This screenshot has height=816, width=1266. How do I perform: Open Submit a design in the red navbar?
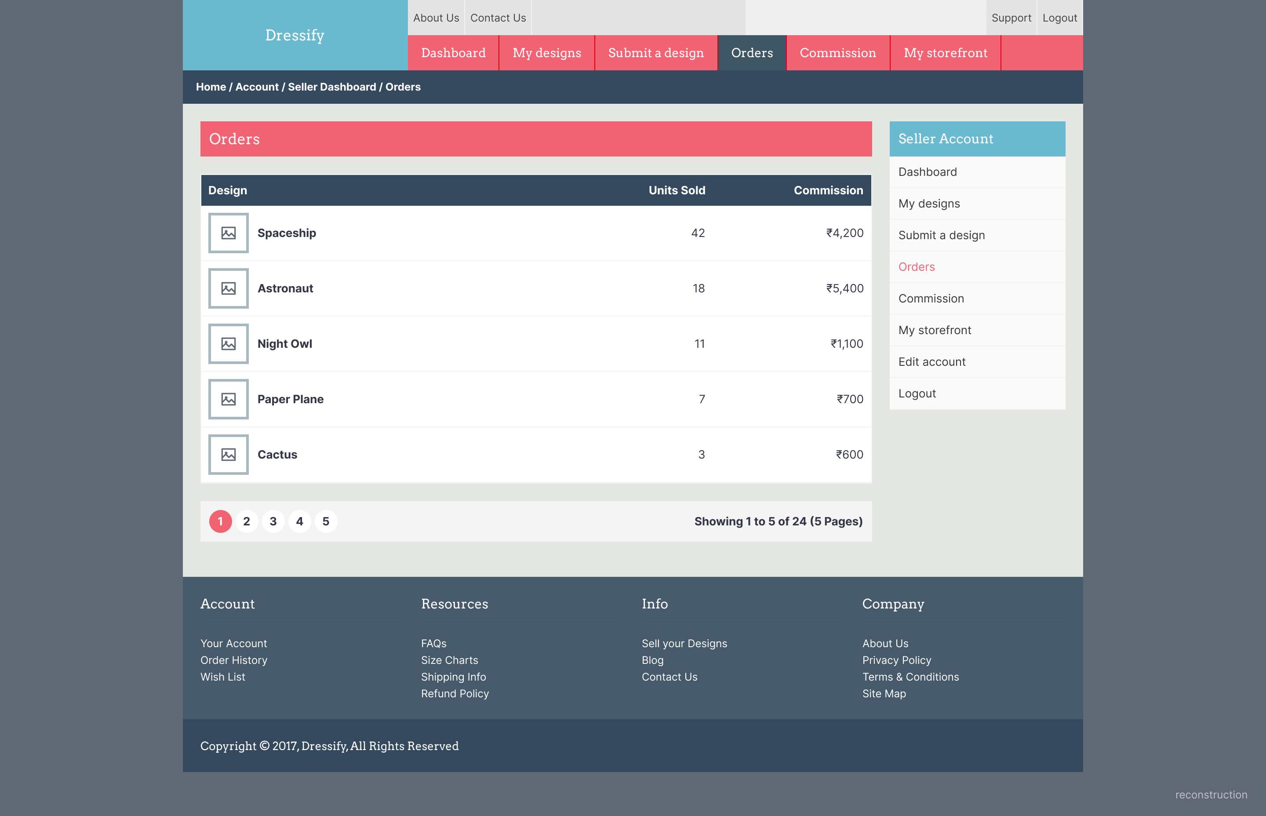click(656, 53)
